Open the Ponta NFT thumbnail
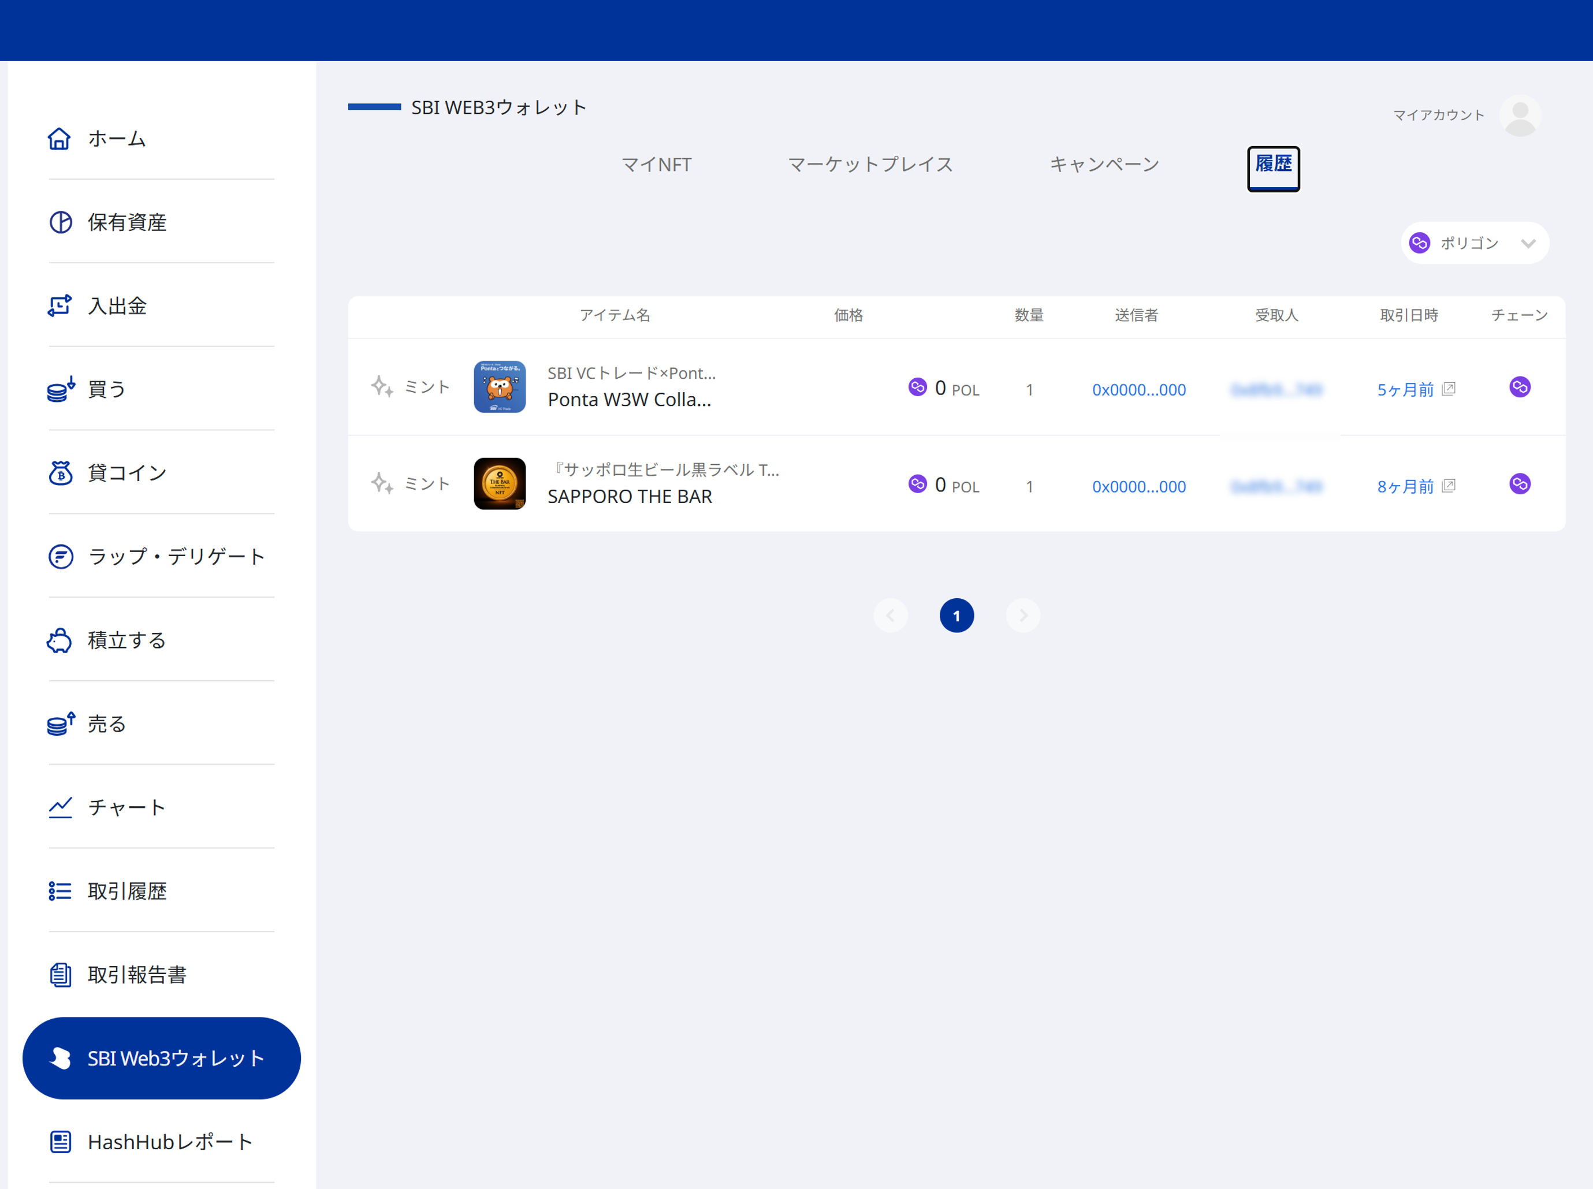 [x=500, y=387]
